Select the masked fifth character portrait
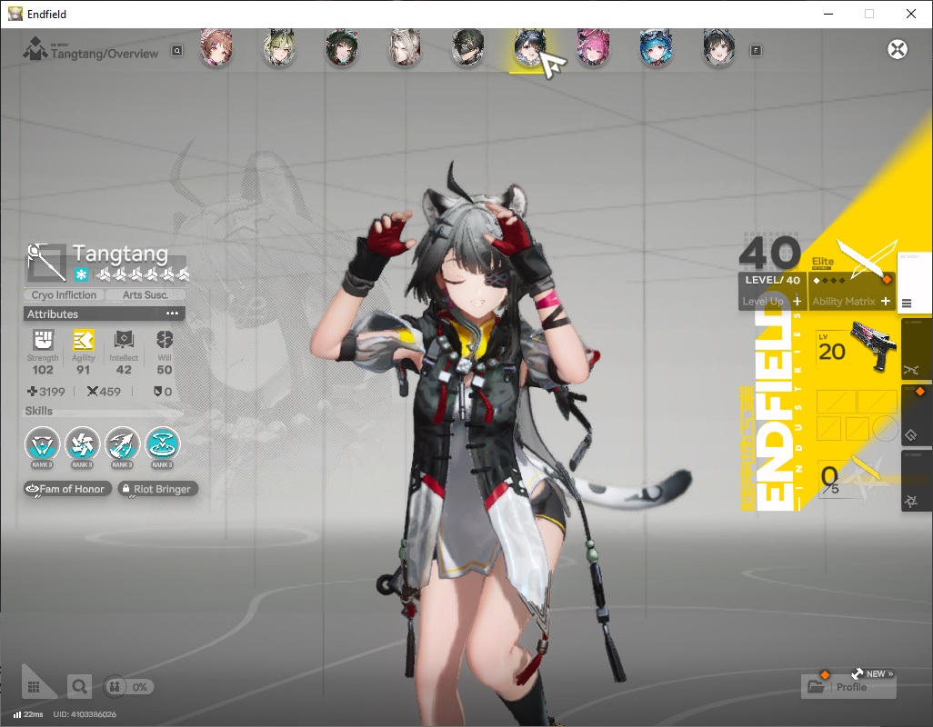 coord(467,47)
